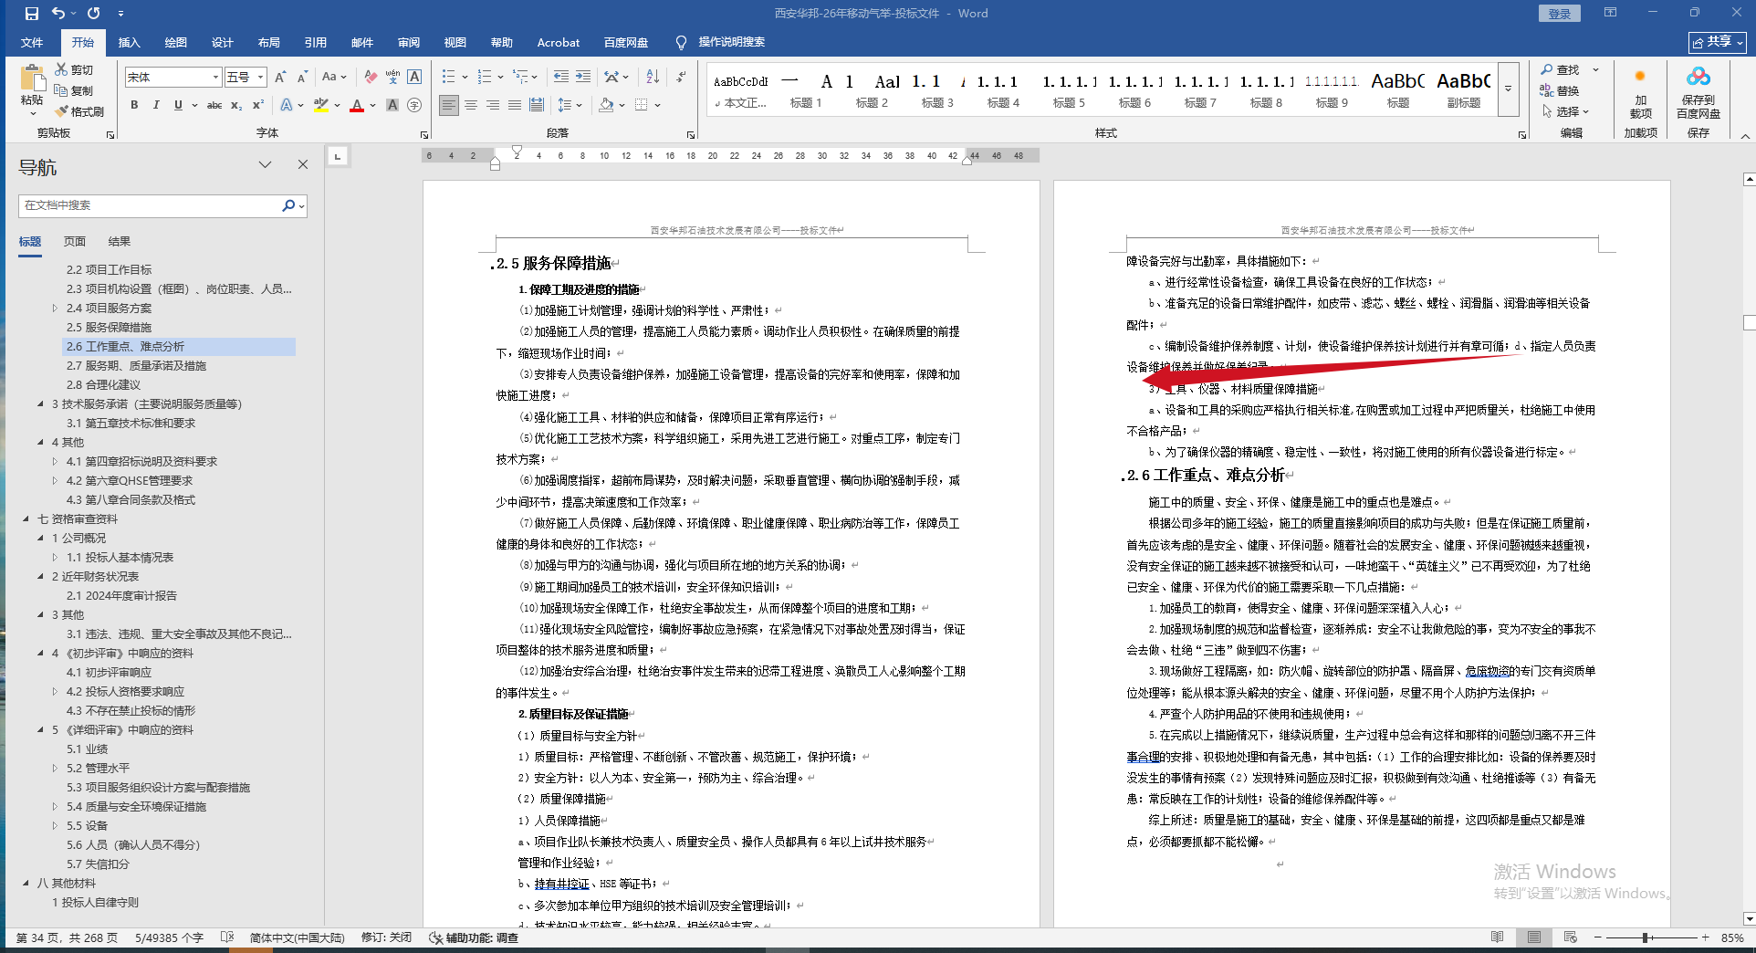Open the 布局 (Layout) ribbon tab
1756x953 pixels.
point(268,42)
